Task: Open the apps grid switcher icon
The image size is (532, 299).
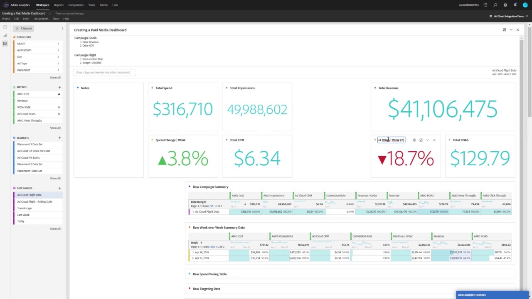Action: pos(485,5)
